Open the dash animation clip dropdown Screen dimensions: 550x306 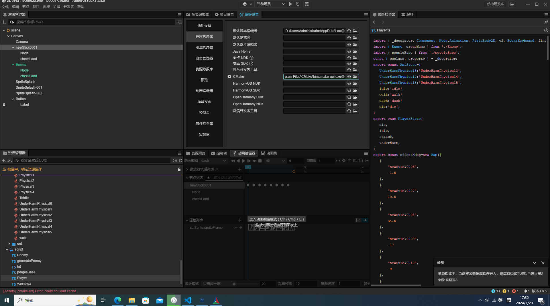[x=213, y=161]
